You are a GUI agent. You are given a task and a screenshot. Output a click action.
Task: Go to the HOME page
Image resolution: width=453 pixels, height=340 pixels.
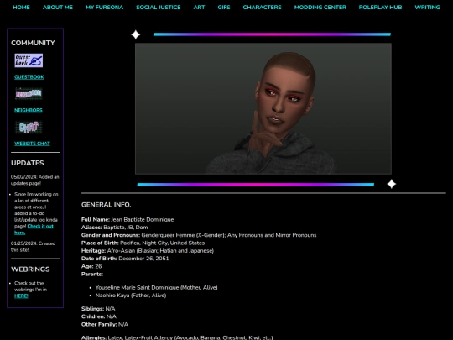point(21,8)
